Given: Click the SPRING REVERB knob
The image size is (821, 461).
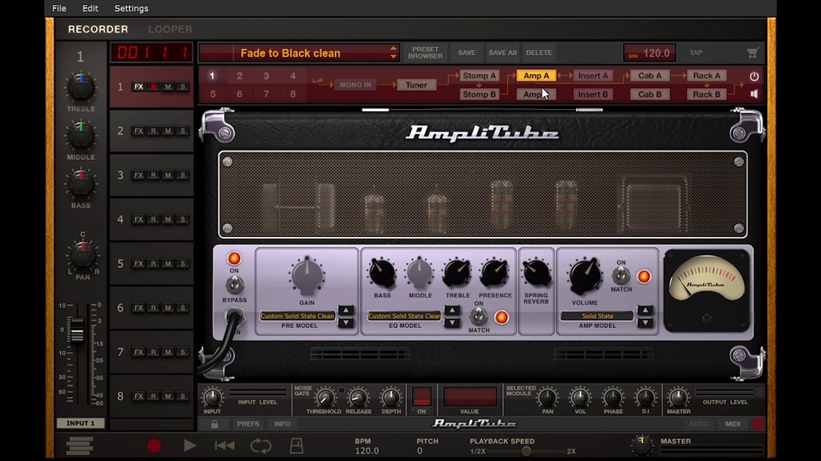Looking at the screenshot, I should click(536, 273).
